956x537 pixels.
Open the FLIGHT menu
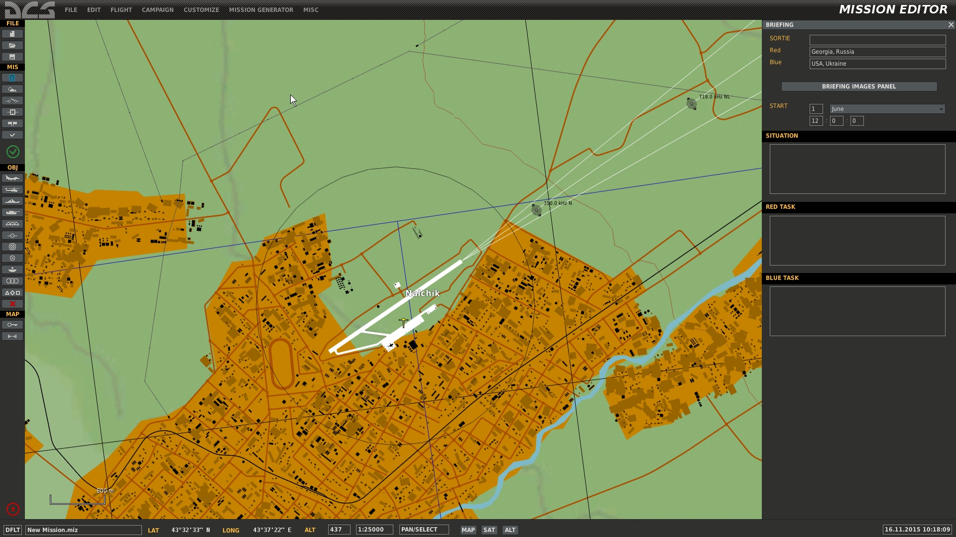click(x=121, y=9)
